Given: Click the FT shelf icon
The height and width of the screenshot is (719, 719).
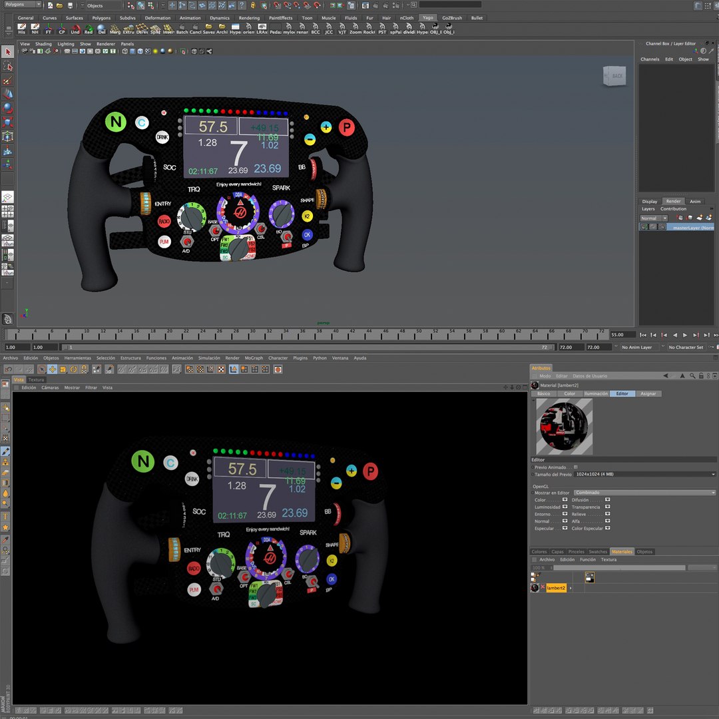Looking at the screenshot, I should tap(48, 29).
